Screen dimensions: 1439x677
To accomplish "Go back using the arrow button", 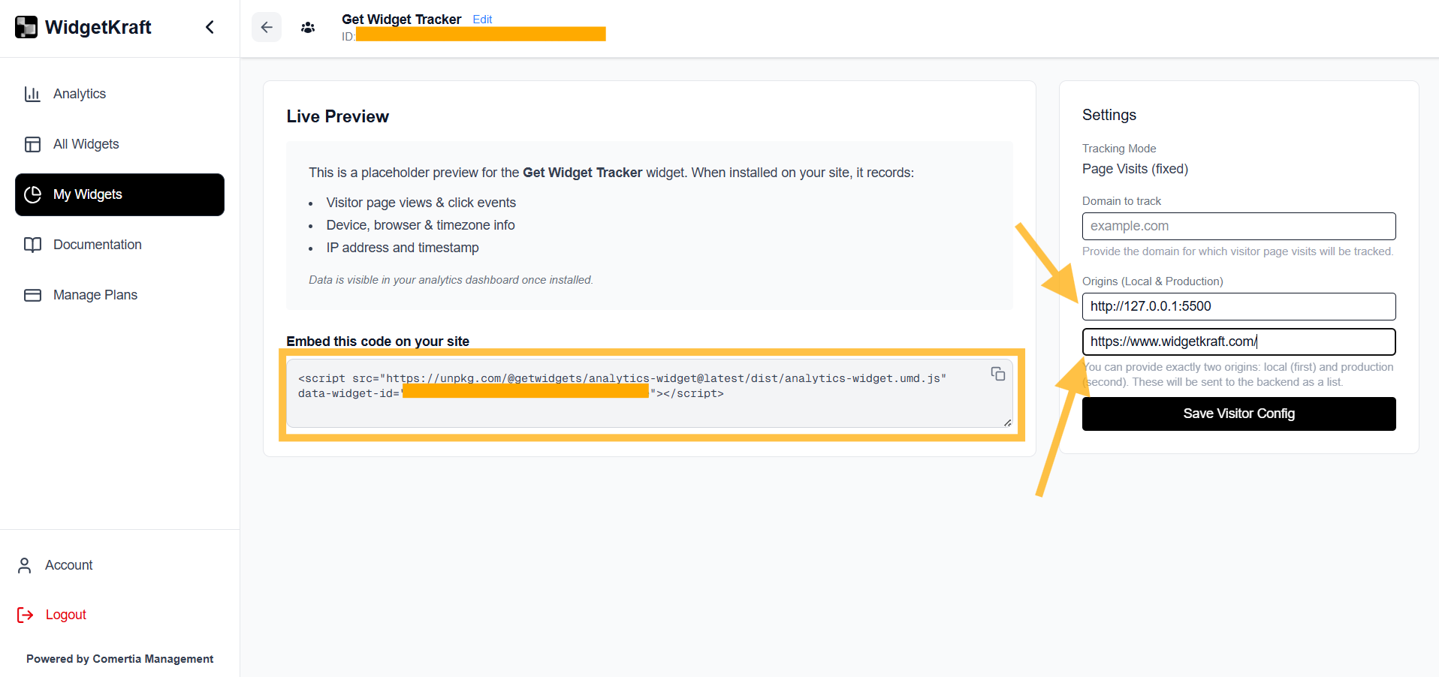I will click(x=267, y=27).
